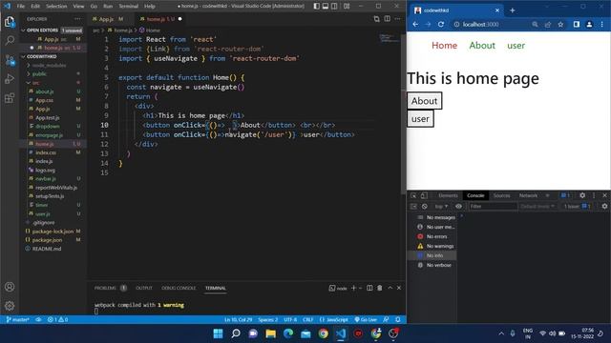This screenshot has width=611, height=343.
Task: Open the Search view in activity bar
Action: pos(10,40)
